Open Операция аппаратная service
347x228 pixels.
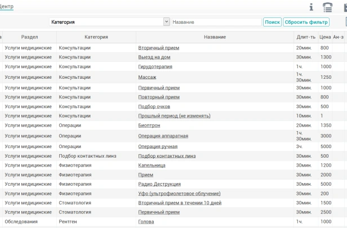coord(163,136)
